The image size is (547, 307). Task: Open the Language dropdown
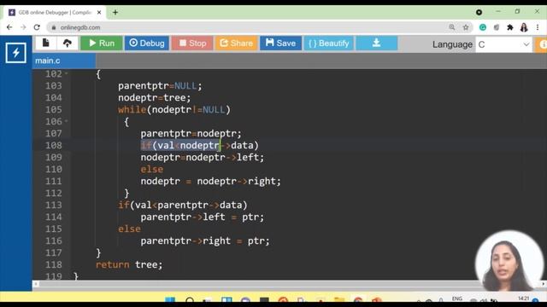(x=503, y=44)
